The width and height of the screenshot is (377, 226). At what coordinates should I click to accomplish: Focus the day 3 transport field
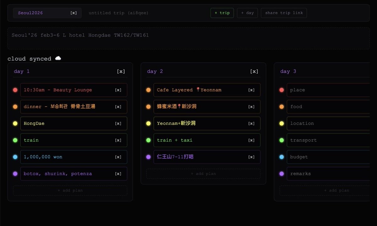[x=328, y=140]
